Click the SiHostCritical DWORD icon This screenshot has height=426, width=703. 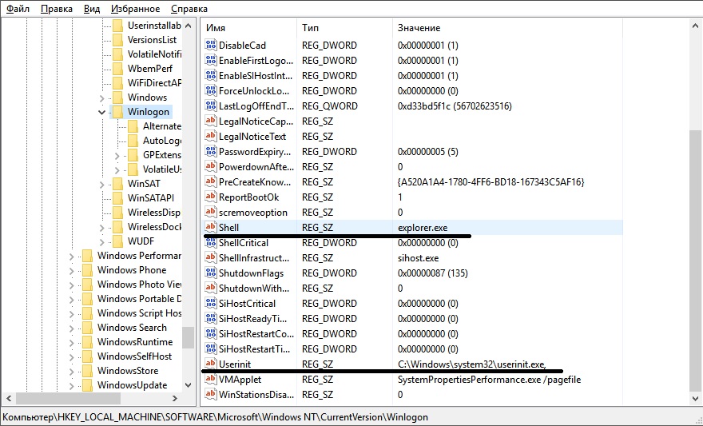tap(210, 303)
